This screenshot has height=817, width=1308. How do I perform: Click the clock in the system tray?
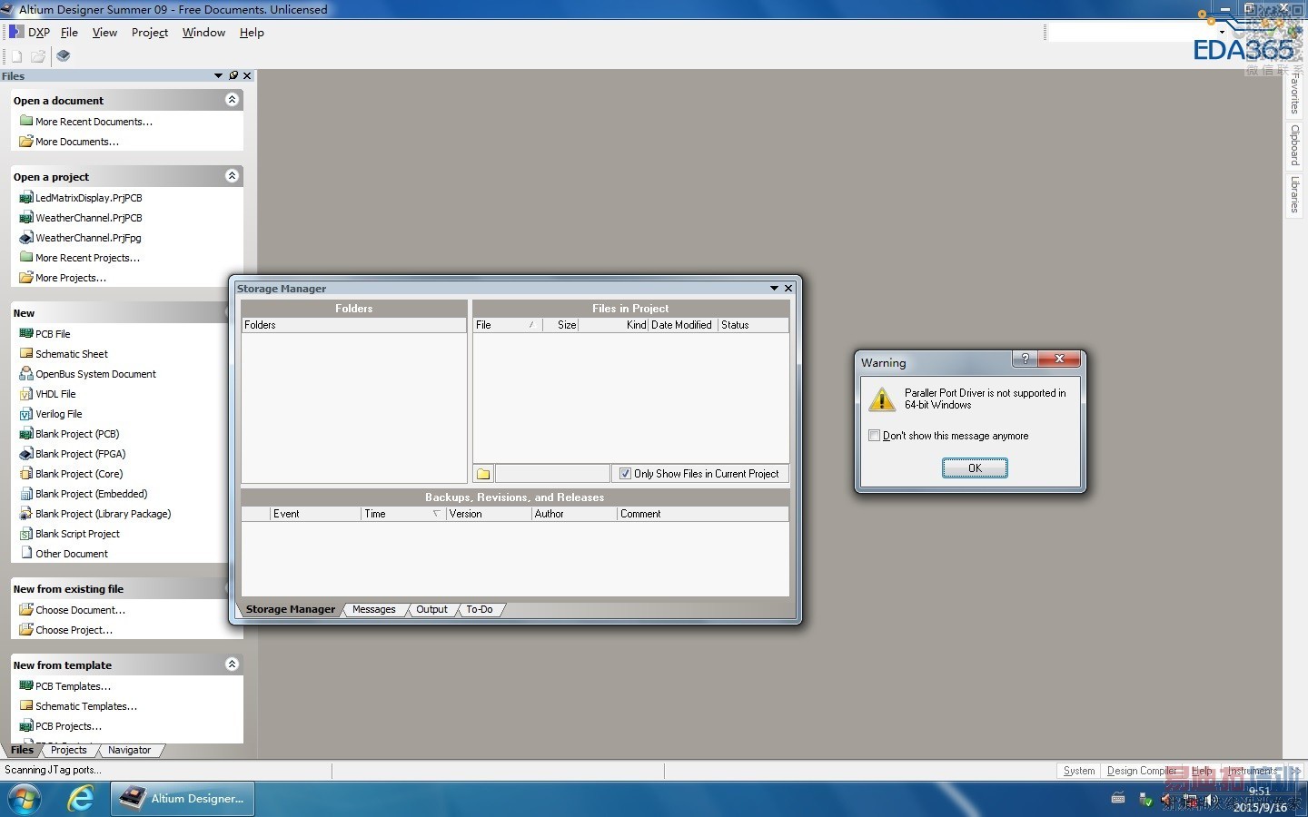(1260, 799)
